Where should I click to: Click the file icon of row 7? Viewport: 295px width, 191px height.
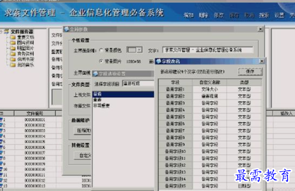tap(1, 153)
